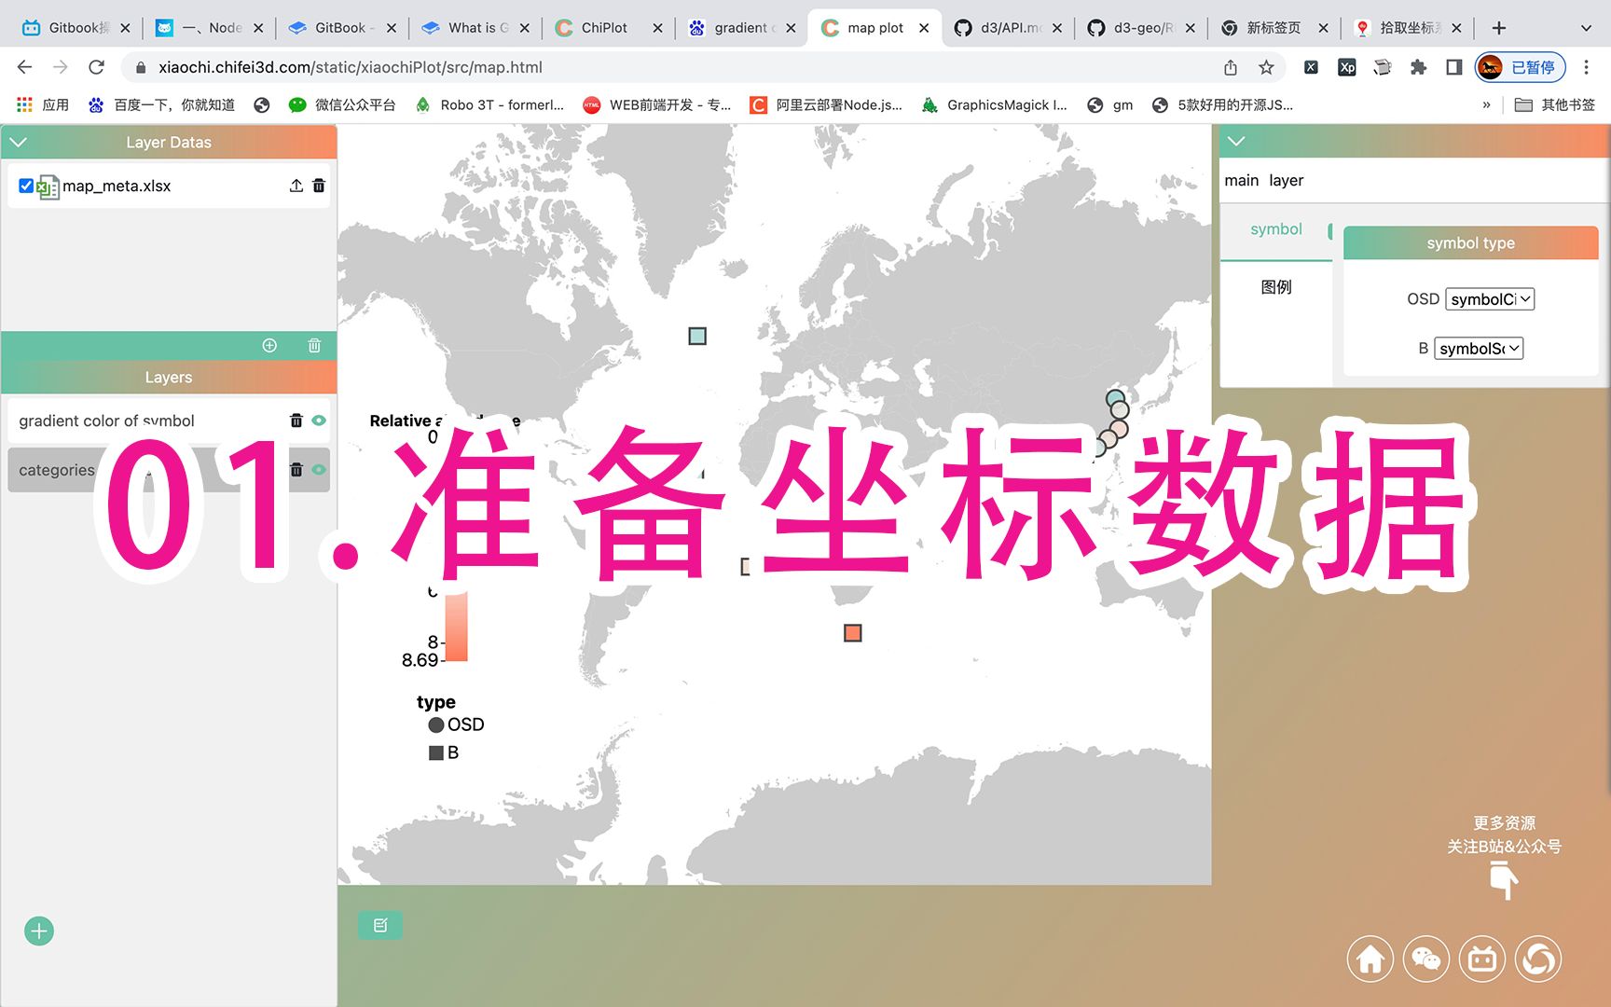Click the symbol type header
Image resolution: width=1611 pixels, height=1007 pixels.
(1470, 242)
